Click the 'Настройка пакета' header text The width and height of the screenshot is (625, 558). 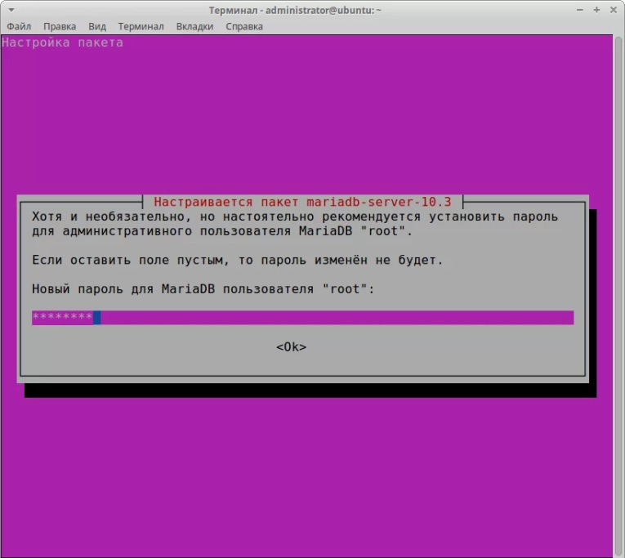pos(62,42)
